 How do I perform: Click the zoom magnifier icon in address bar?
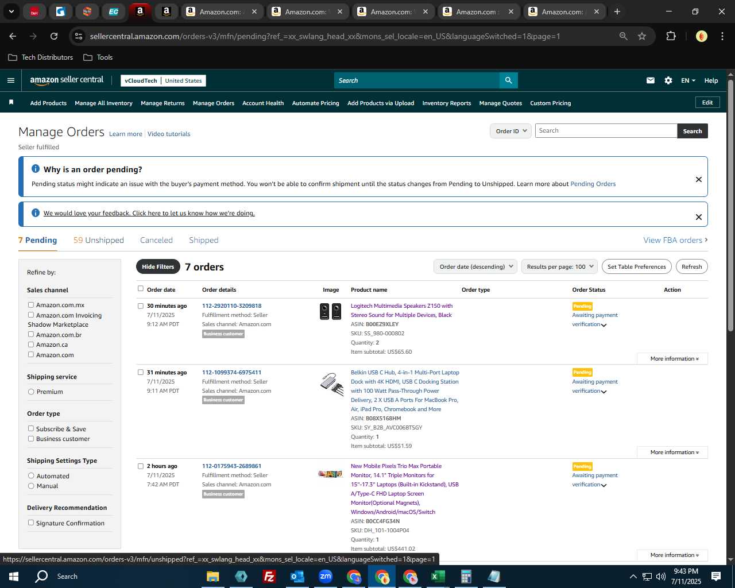tap(624, 36)
